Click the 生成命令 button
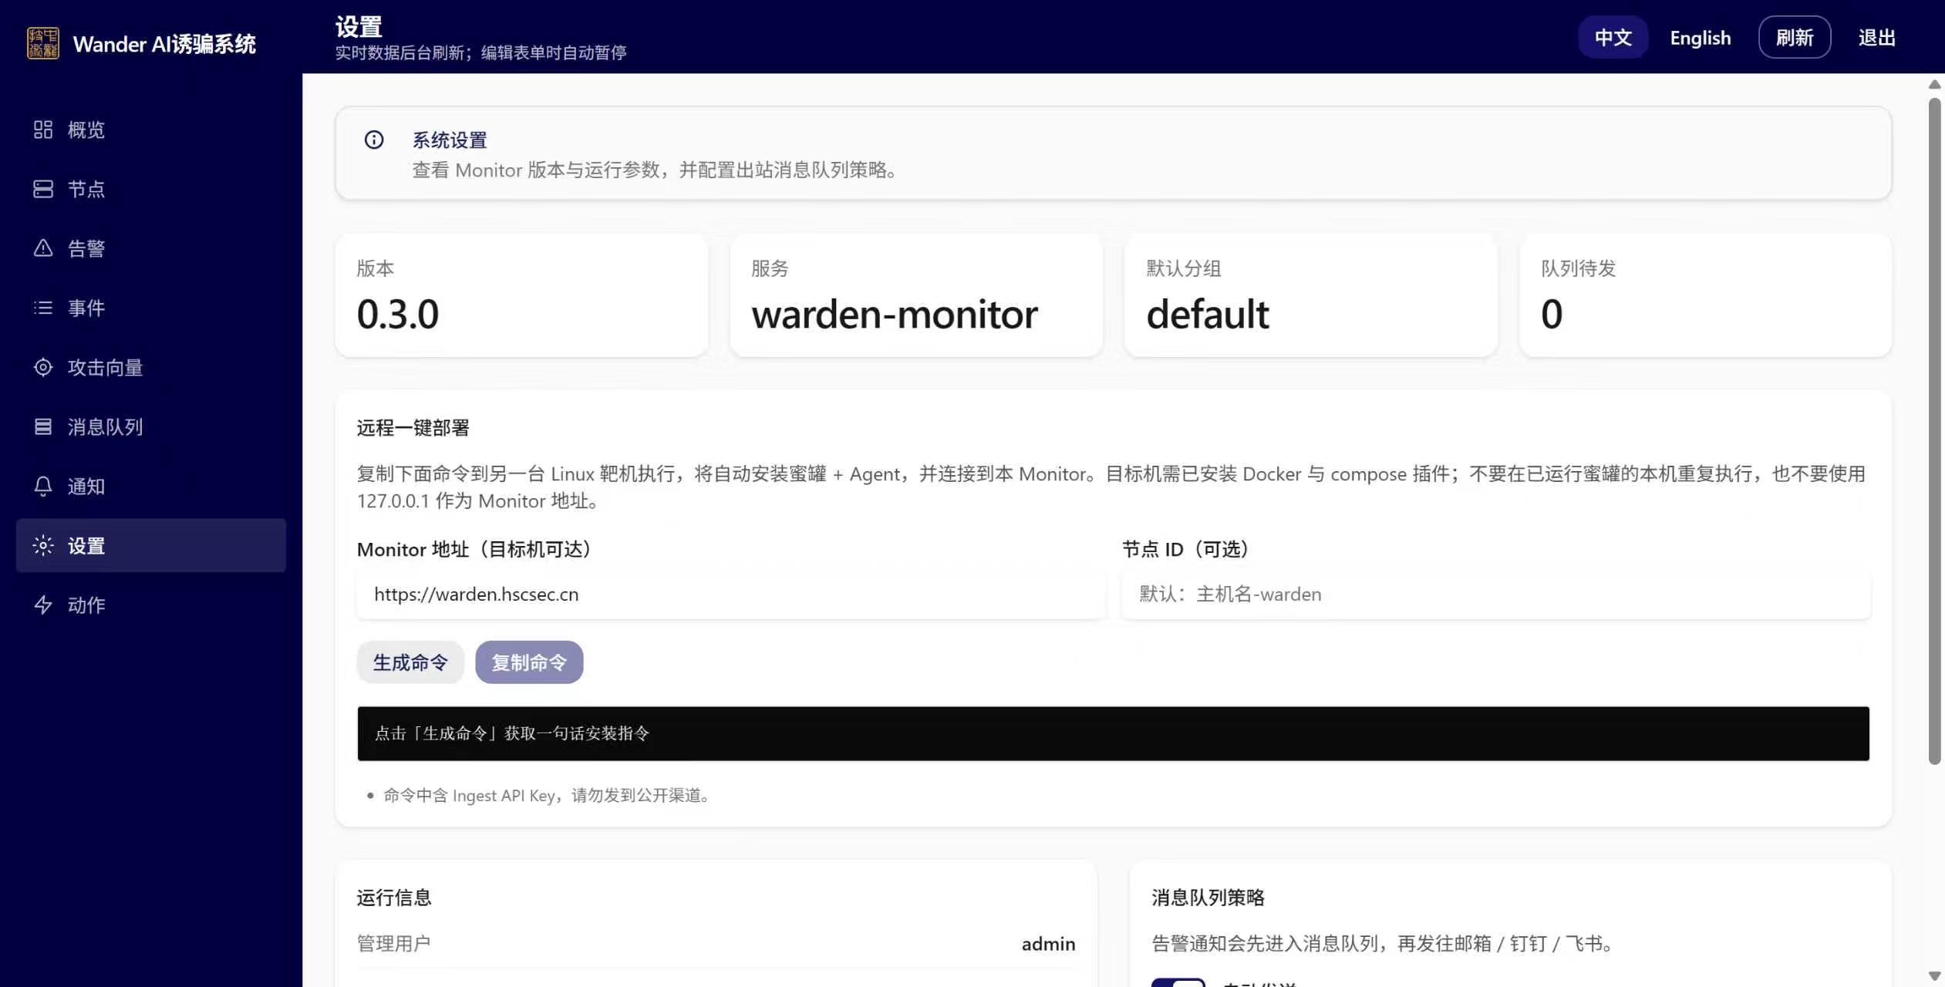Image resolution: width=1945 pixels, height=987 pixels. coord(410,662)
